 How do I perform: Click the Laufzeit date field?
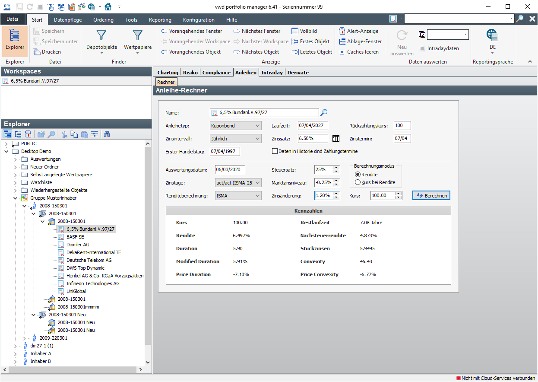pos(313,126)
